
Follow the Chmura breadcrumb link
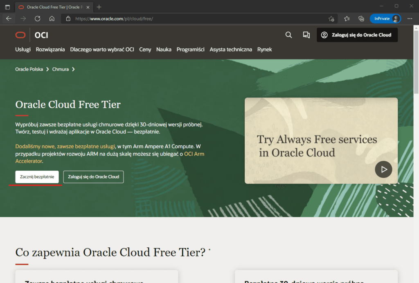[61, 69]
